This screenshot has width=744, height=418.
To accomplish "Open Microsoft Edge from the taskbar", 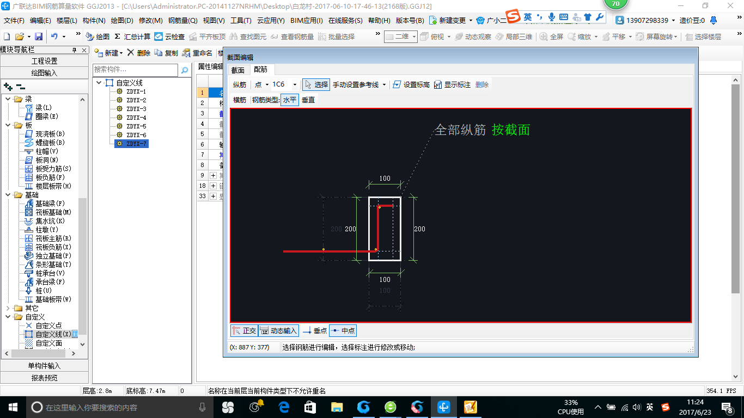I will (x=284, y=407).
